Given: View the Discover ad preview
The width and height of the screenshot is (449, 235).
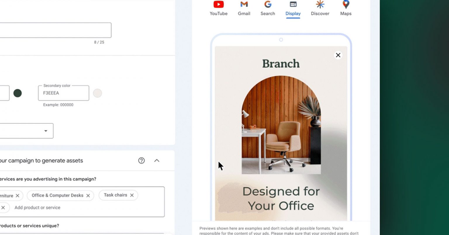Looking at the screenshot, I should [x=320, y=8].
